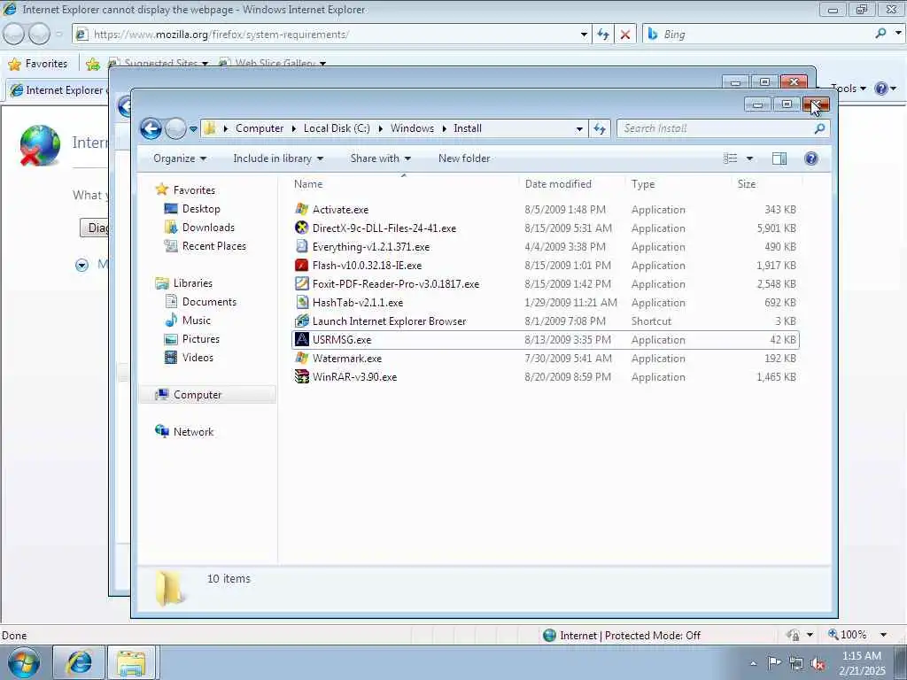
Task: Open Internet Explorer Help menu icon
Action: click(881, 89)
